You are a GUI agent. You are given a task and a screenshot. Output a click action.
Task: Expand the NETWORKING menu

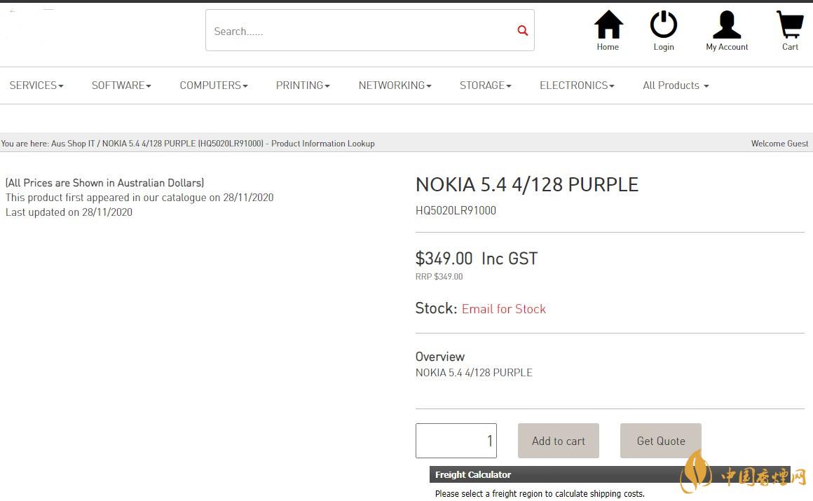pyautogui.click(x=395, y=85)
